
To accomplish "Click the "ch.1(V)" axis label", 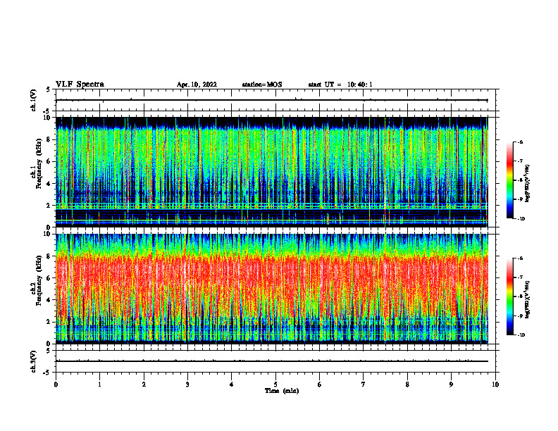I will [x=34, y=100].
